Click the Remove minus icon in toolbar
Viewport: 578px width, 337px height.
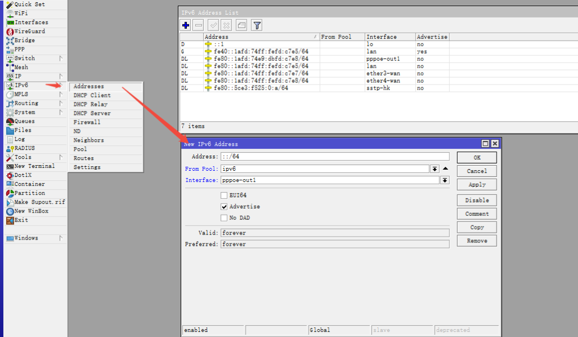tap(199, 25)
